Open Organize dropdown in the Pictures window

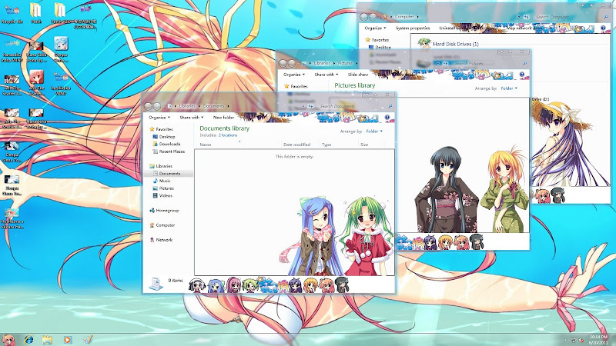point(294,74)
